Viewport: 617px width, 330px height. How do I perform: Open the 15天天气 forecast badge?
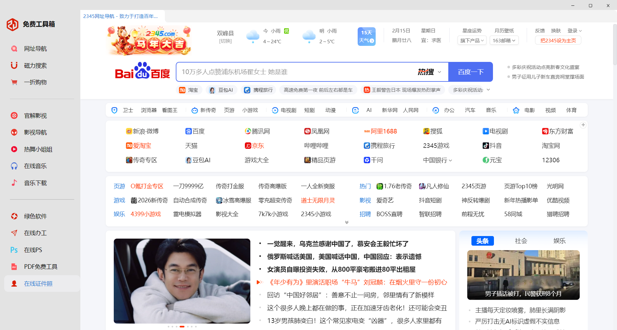pos(366,36)
